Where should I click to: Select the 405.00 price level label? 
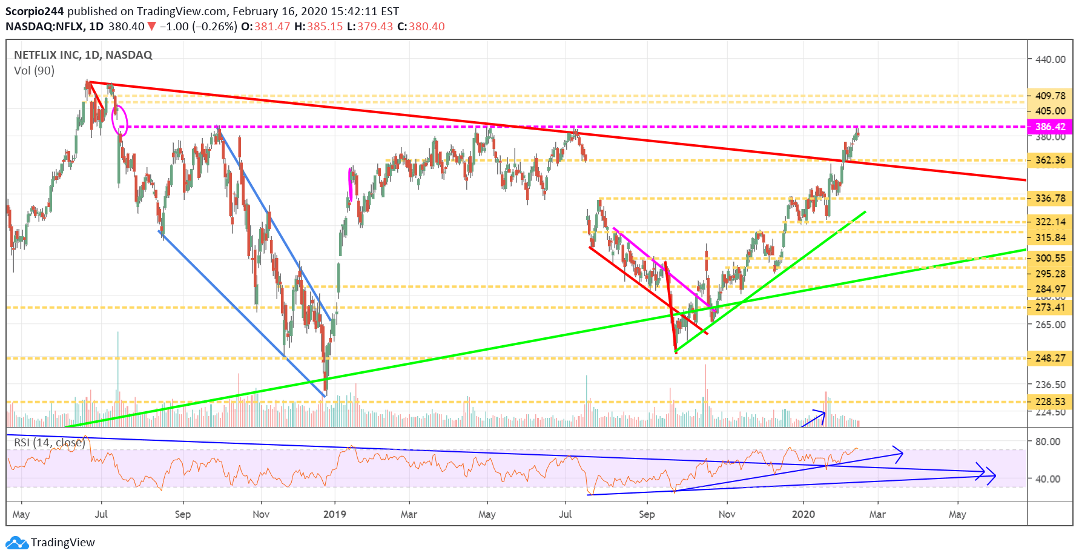pos(1050,111)
